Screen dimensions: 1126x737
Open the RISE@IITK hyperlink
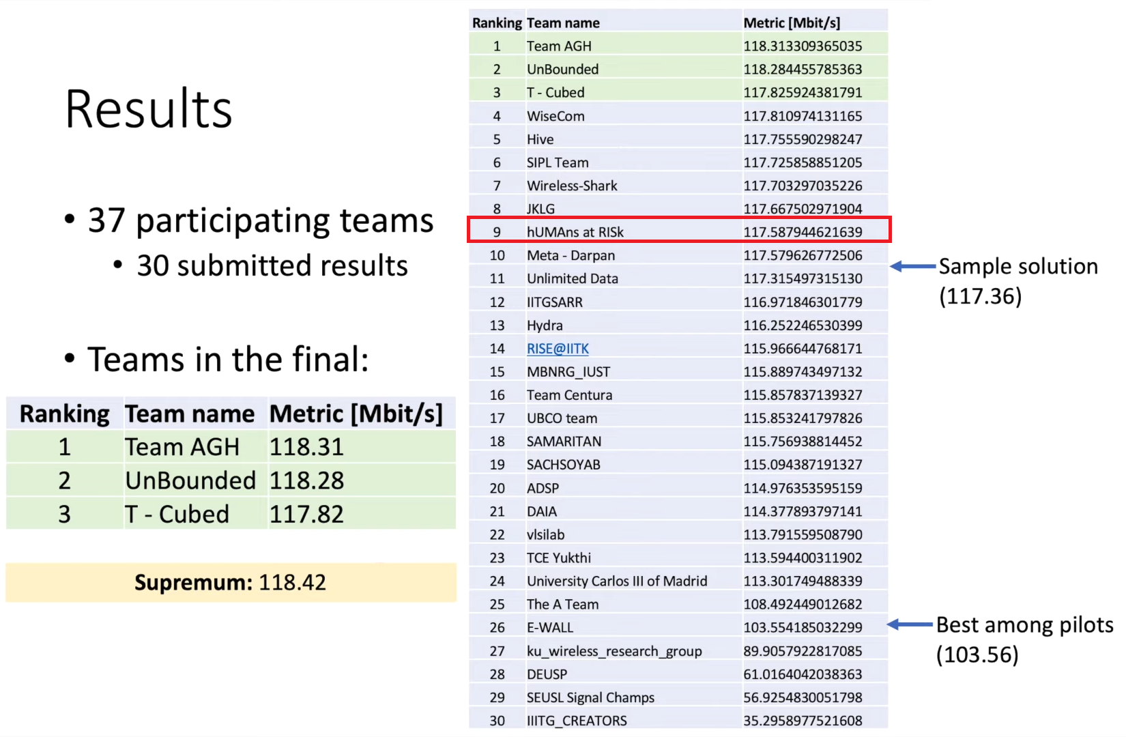(x=558, y=349)
